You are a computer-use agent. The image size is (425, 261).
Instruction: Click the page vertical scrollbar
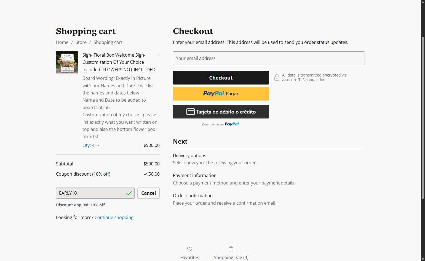coord(423,117)
